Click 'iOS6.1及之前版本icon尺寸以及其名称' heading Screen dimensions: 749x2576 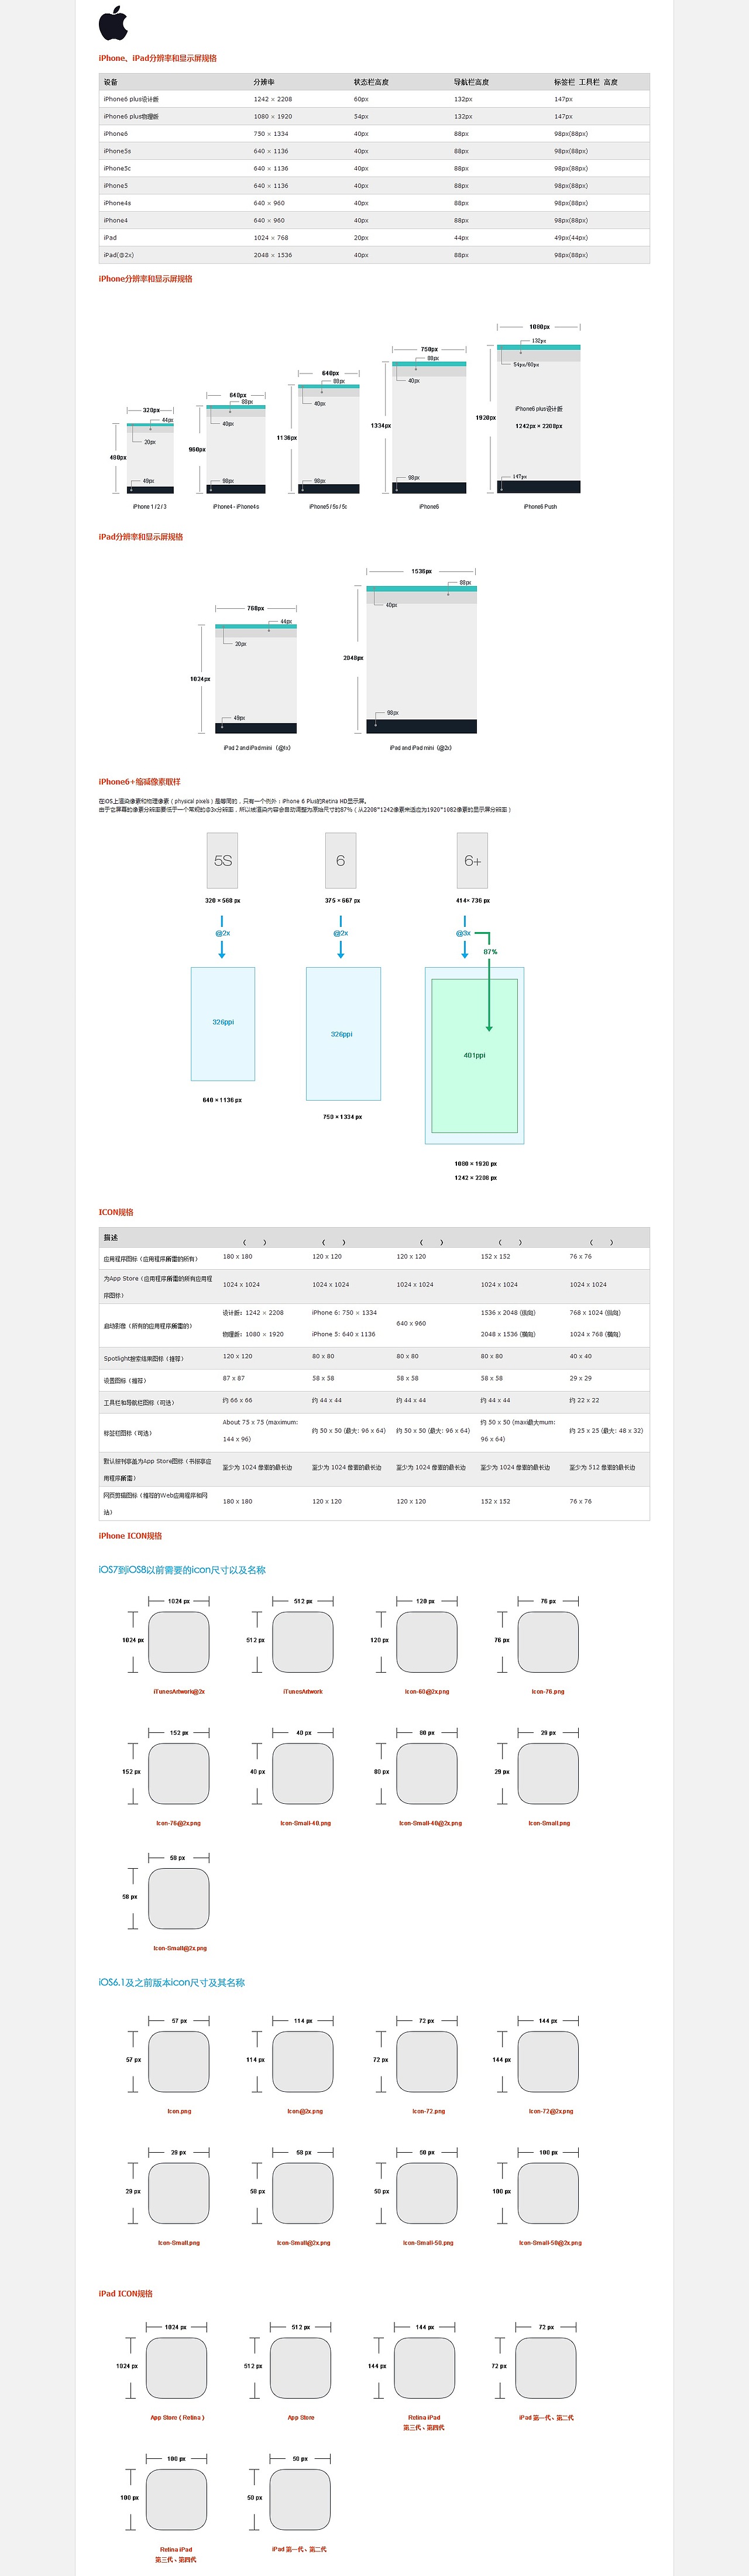coord(171,1982)
